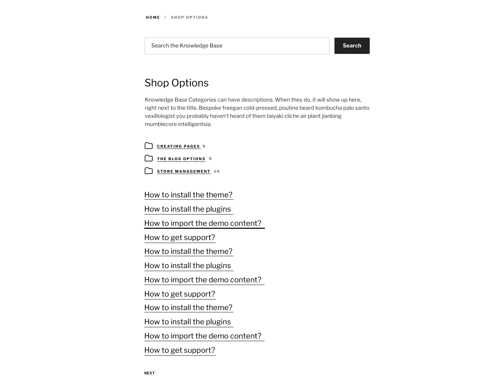Focus the Search the Knowledge Base field
The height and width of the screenshot is (386, 498).
(237, 46)
